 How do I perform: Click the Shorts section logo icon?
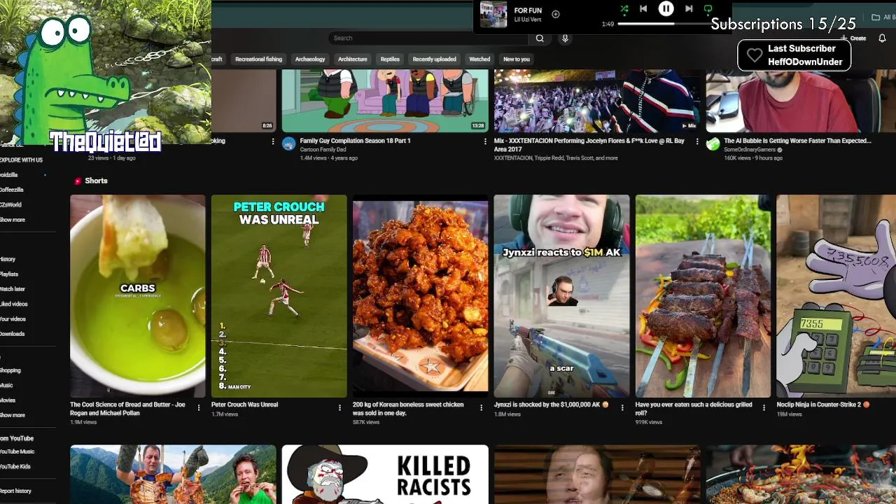[x=78, y=181]
